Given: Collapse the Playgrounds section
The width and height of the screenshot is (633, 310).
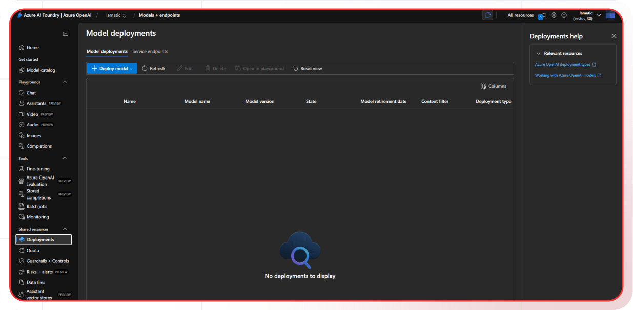Looking at the screenshot, I should point(65,81).
